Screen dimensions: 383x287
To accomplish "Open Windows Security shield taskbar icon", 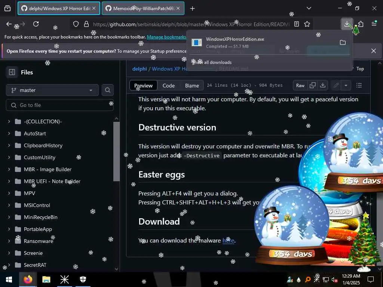I will tap(83, 280).
